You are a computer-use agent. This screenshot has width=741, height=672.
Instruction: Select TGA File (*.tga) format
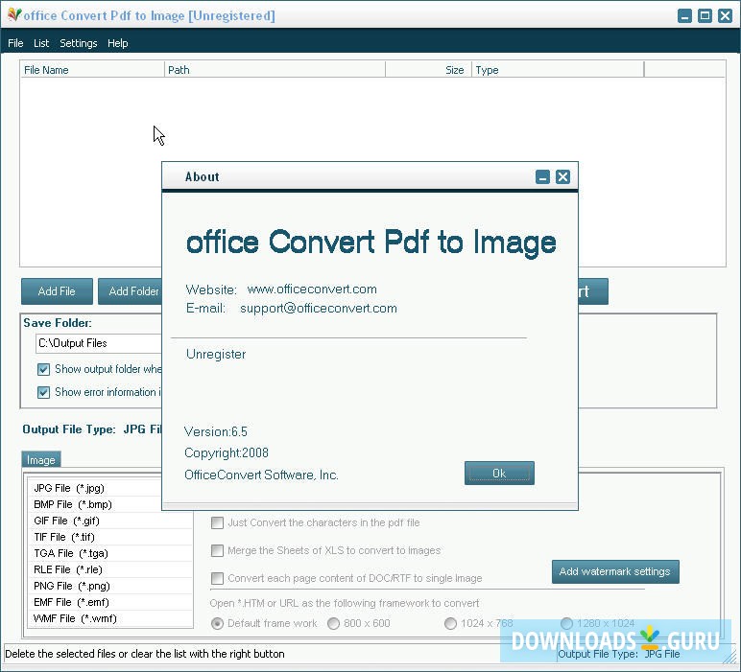pyautogui.click(x=110, y=553)
